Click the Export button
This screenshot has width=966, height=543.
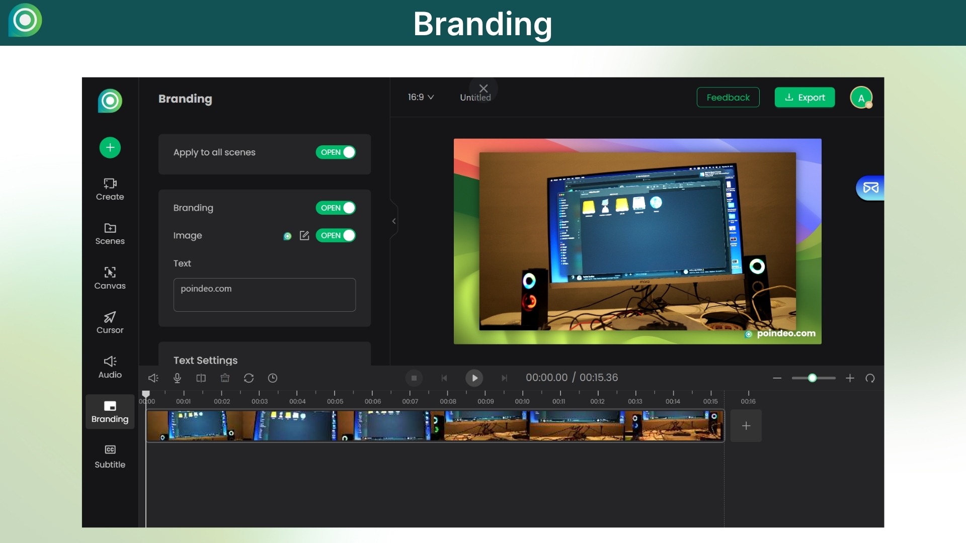pos(804,97)
